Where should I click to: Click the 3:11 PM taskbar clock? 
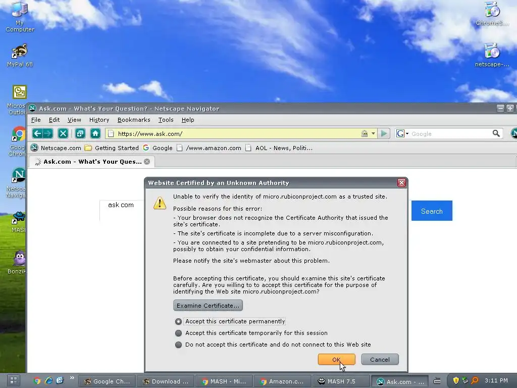(496, 381)
